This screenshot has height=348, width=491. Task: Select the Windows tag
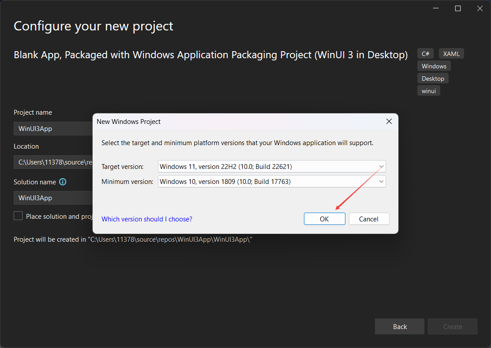[434, 66]
